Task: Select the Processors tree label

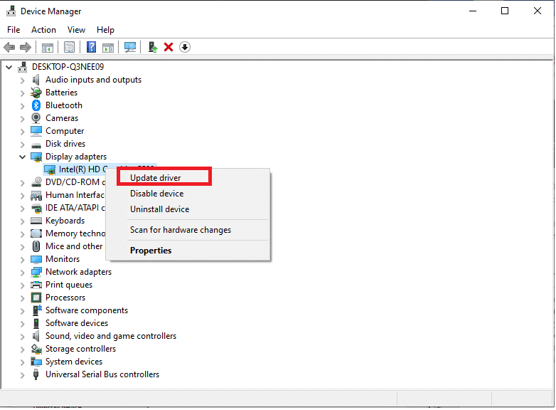Action: [65, 298]
